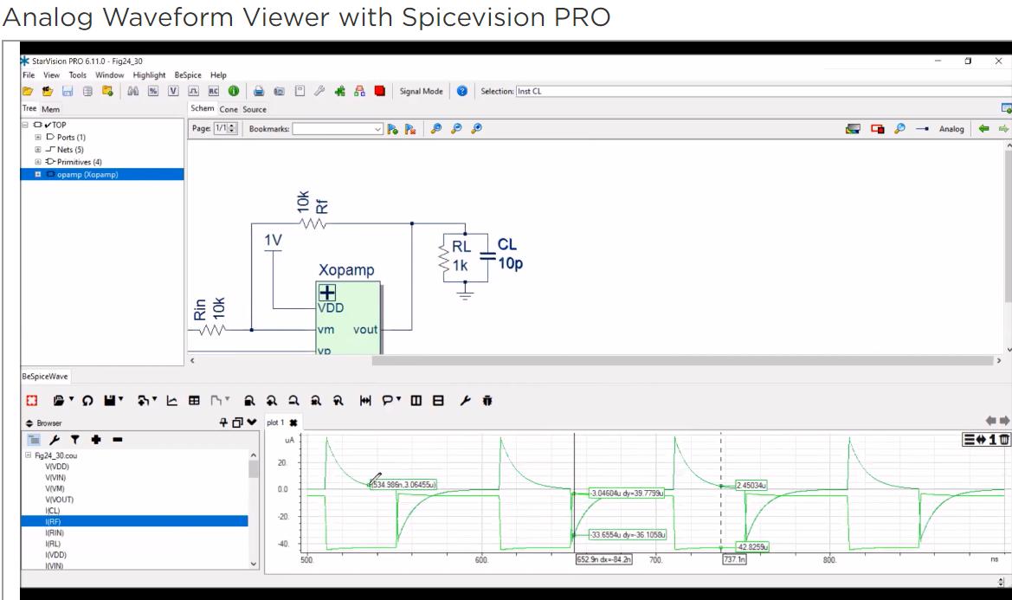Select V(VIN) signal in Browser
Image resolution: width=1012 pixels, height=600 pixels.
click(x=55, y=477)
